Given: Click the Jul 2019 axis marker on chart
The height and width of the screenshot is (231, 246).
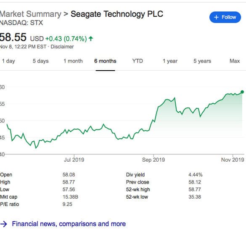Looking at the screenshot, I should pyautogui.click(x=74, y=160).
